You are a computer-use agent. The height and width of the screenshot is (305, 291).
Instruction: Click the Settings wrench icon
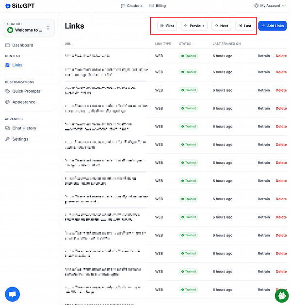pyautogui.click(x=7, y=139)
